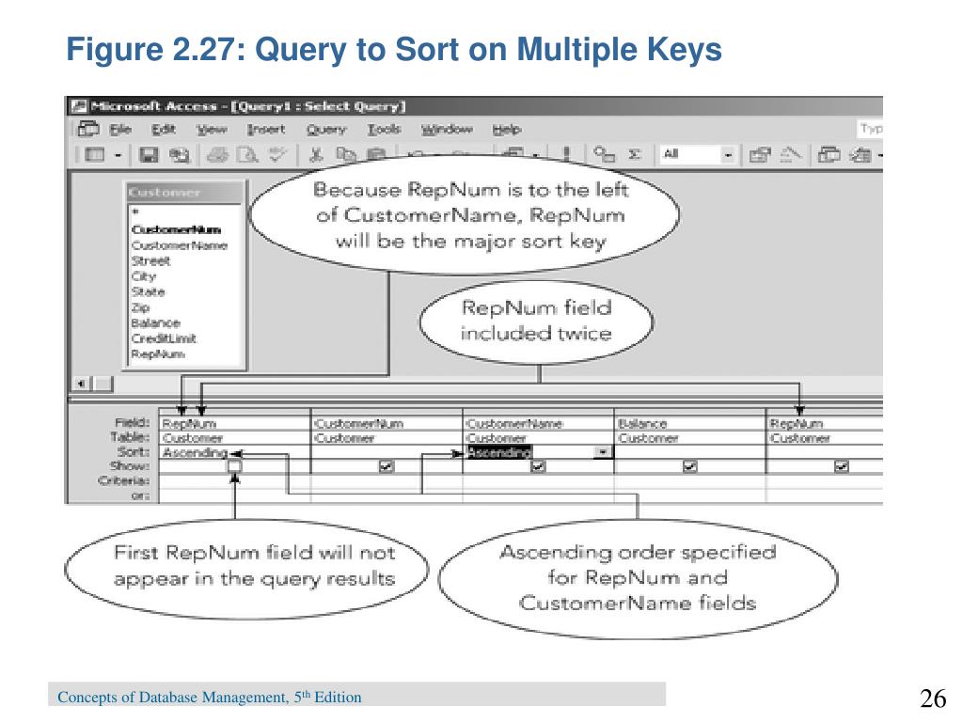This screenshot has height=722, width=963.
Task: Click Ascending Sort cell of first RepNum
Action: [234, 452]
